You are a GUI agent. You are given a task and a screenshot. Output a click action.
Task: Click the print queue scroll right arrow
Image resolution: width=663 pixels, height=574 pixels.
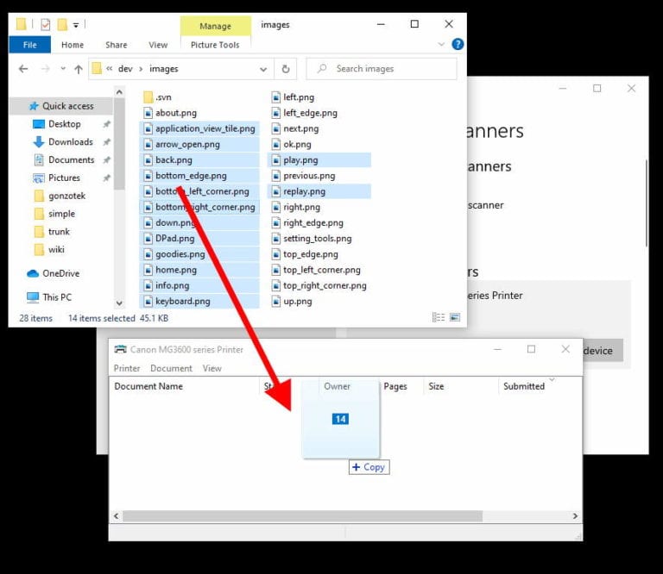click(x=575, y=515)
